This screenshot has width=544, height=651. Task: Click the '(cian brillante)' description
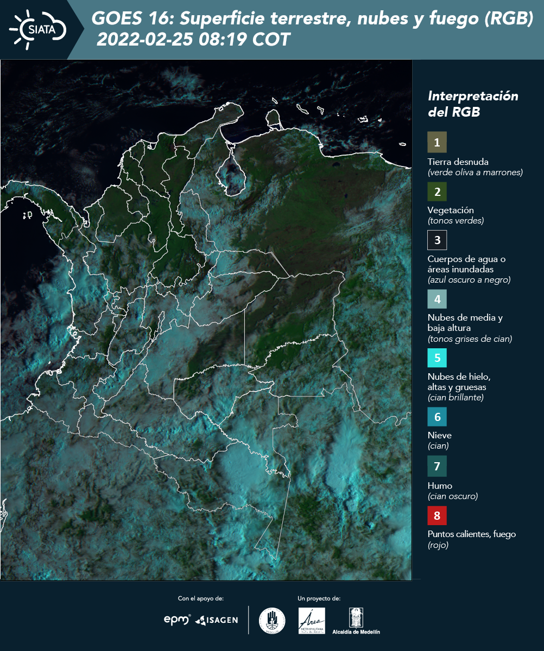(x=456, y=398)
